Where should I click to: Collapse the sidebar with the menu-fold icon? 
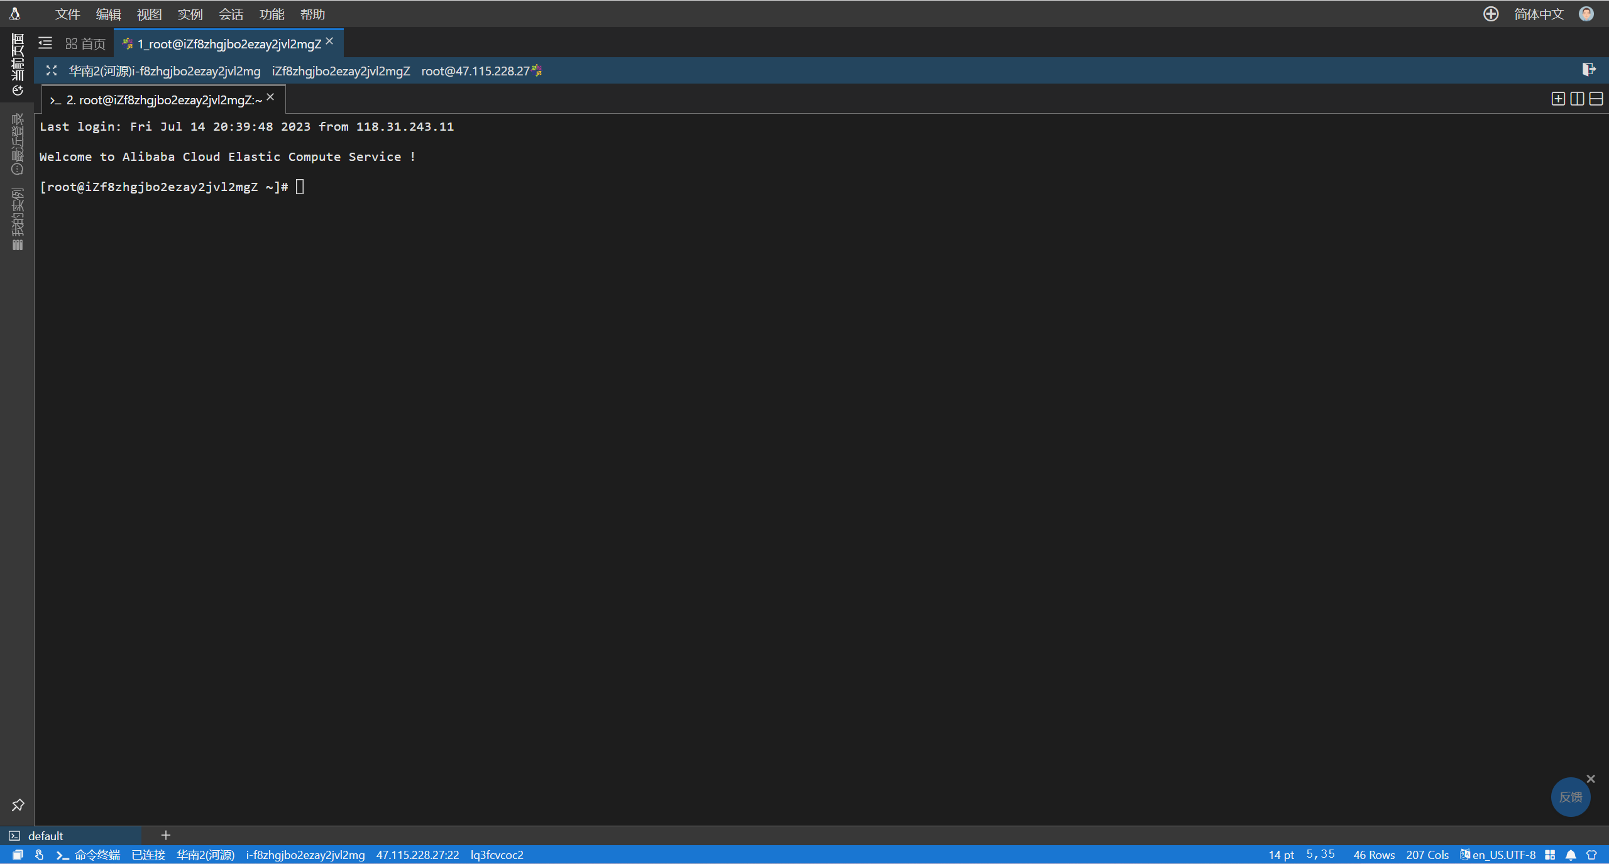click(x=45, y=43)
